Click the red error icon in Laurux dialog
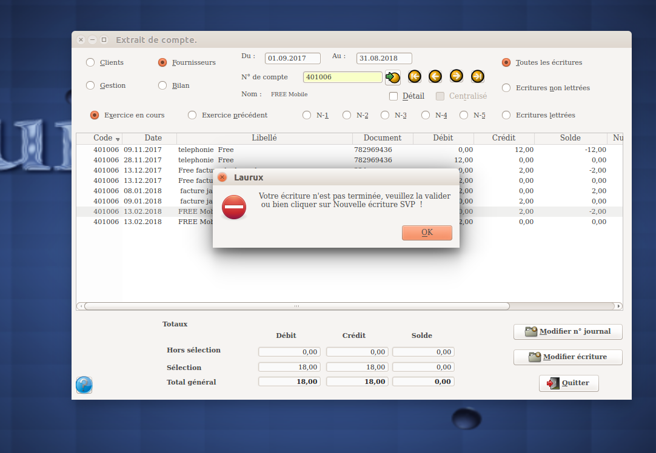The image size is (656, 453). (234, 207)
